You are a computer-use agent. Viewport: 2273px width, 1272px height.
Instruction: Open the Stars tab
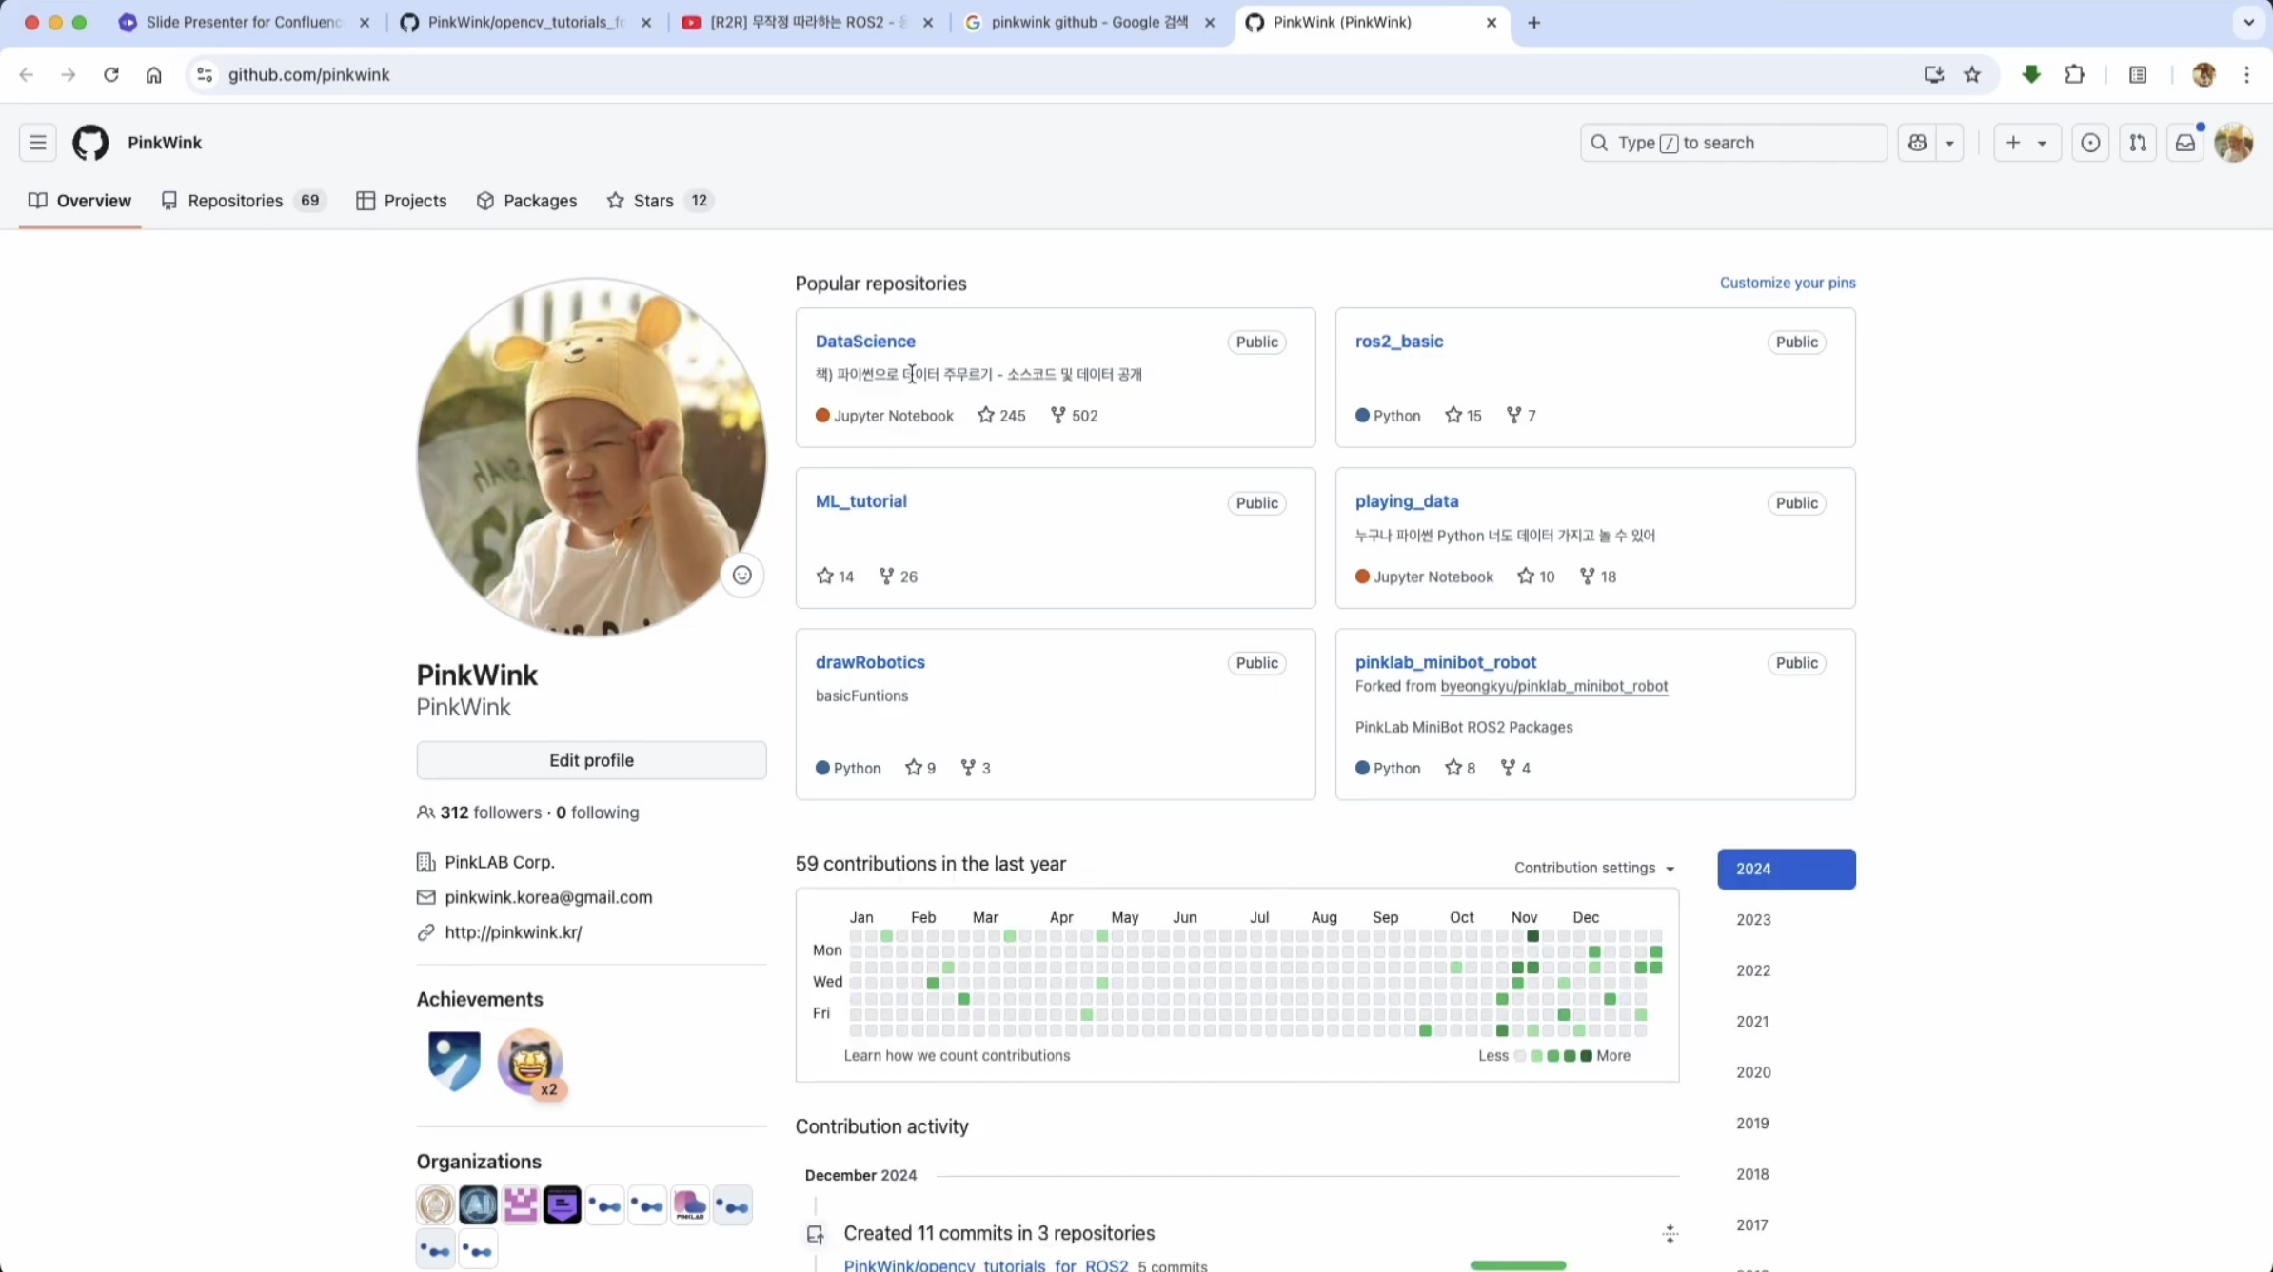653,201
